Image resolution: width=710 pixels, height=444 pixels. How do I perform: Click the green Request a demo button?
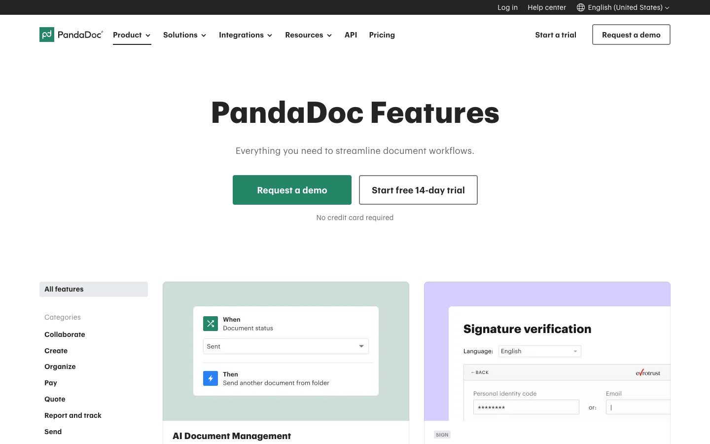tap(292, 190)
